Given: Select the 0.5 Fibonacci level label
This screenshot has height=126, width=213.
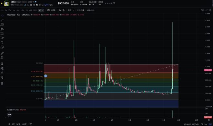Looking at the screenshot, I should tap(38, 81).
